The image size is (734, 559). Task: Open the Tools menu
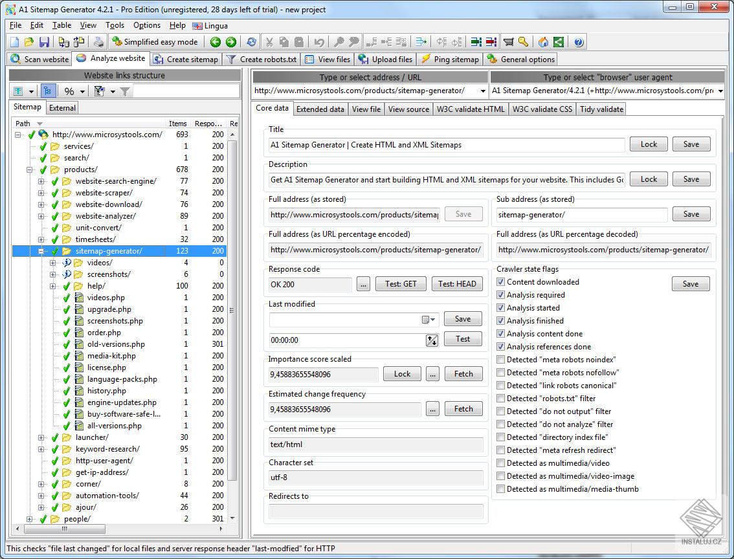click(x=115, y=25)
